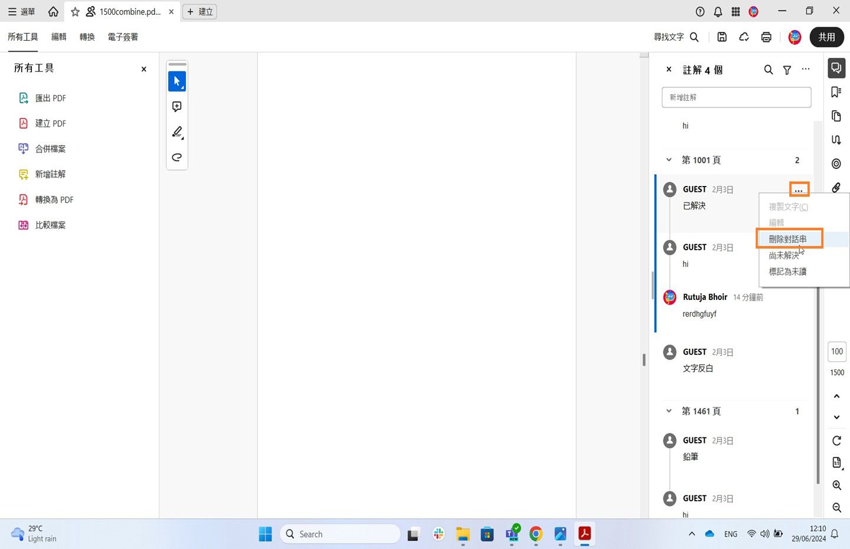Open the account avatar next to 共用
Image resolution: width=850 pixels, height=549 pixels.
pyautogui.click(x=795, y=37)
